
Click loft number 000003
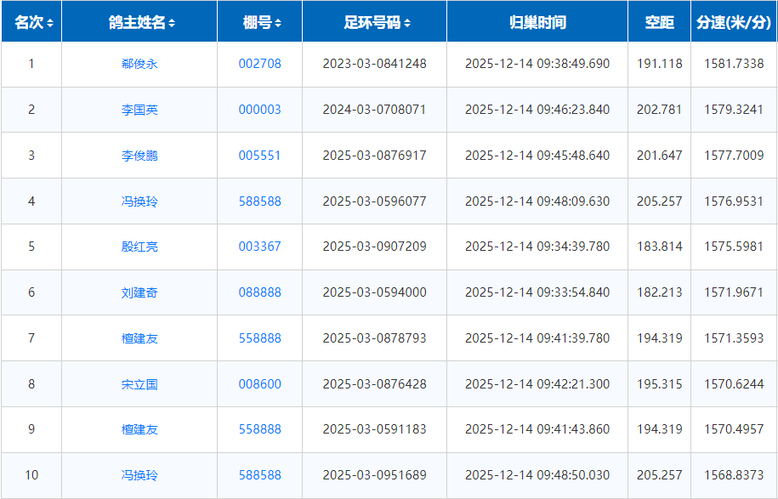[x=259, y=110]
